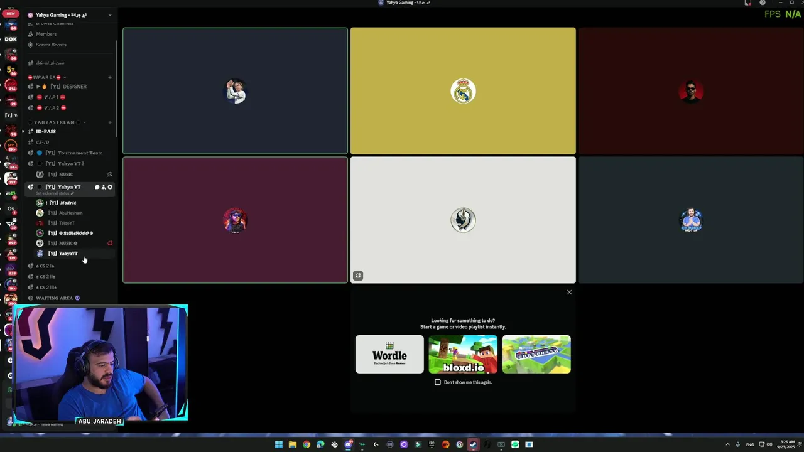Open Microsoft Edge from taskbar

[x=320, y=444]
